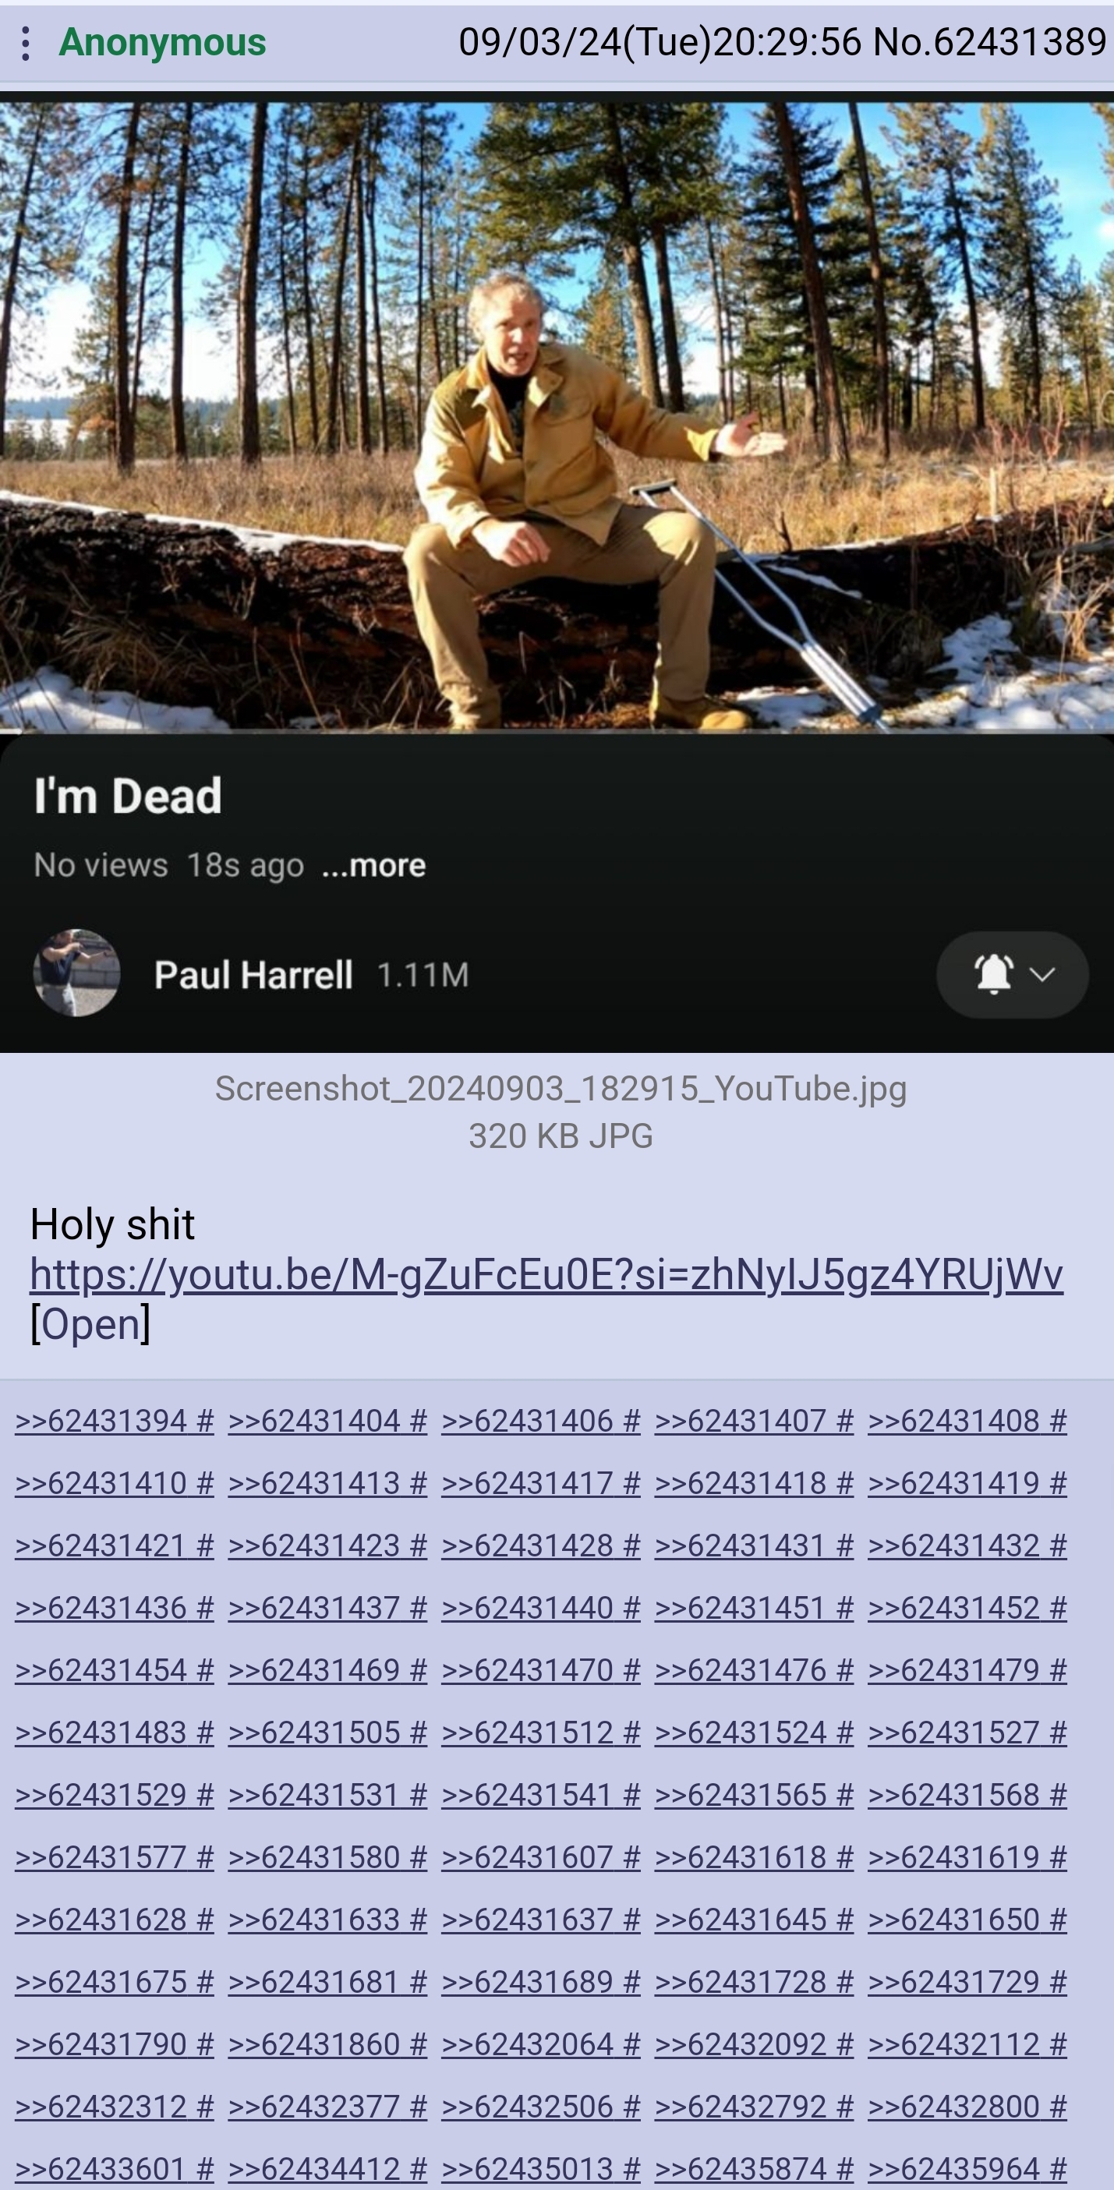The width and height of the screenshot is (1114, 2190).
Task: Jump to reply >>62431408
Action: (x=953, y=1421)
